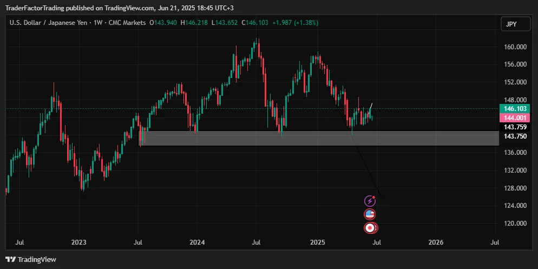Click the TradingView logo at bottom left
538x269 pixels.
tap(30, 260)
